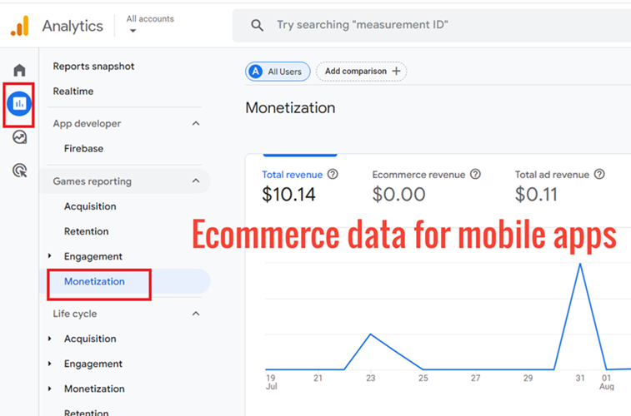Open the Firebase report
This screenshot has width=631, height=416.
(83, 149)
